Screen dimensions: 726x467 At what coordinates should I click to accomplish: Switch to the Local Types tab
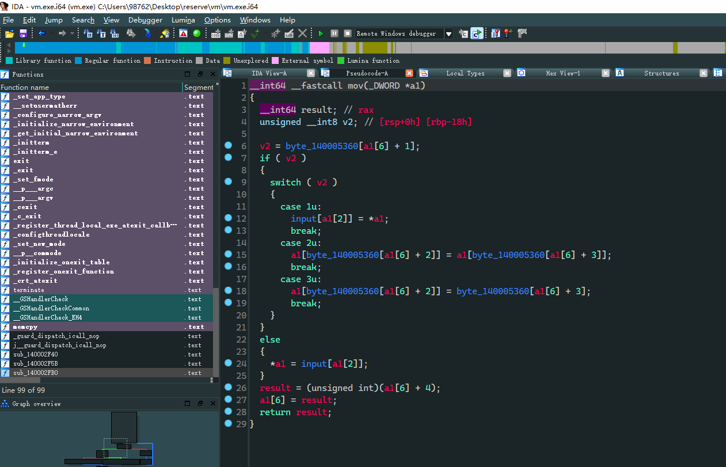(x=465, y=73)
